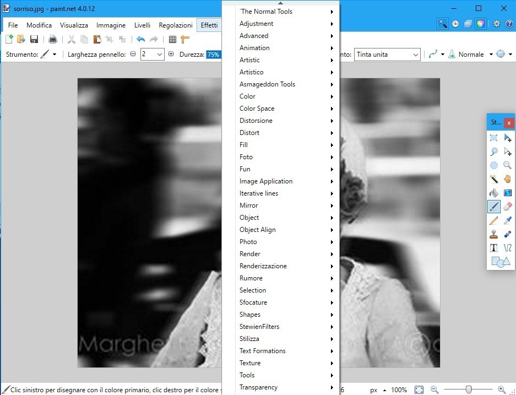Click the zoom-to-window fit button
Screen dimensions: 516x395
tap(419, 389)
